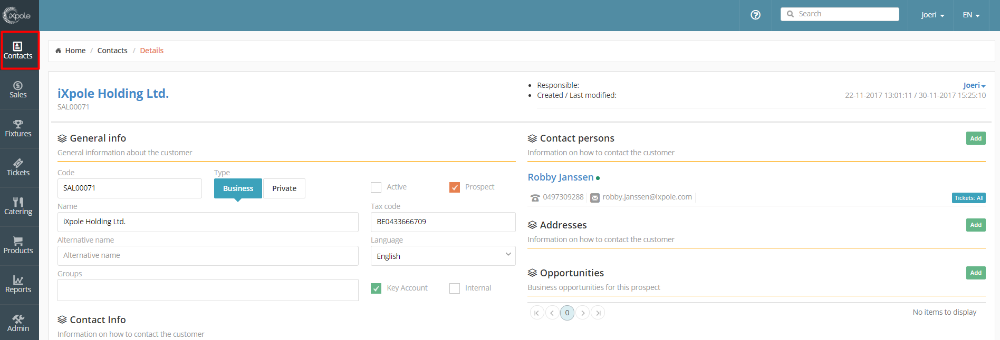Click the Opportunities layers icon
The image size is (1000, 340).
coord(532,273)
